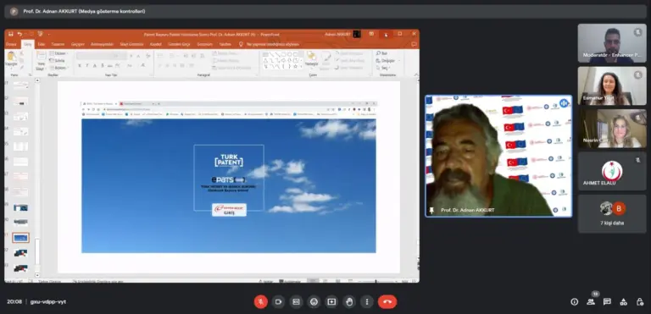
Task: Leave the call with the red phone button
Action: tap(387, 301)
